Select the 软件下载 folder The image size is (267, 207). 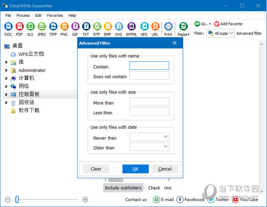click(29, 110)
